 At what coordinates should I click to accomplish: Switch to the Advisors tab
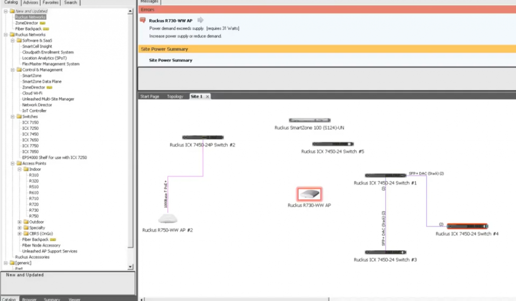coord(31,3)
